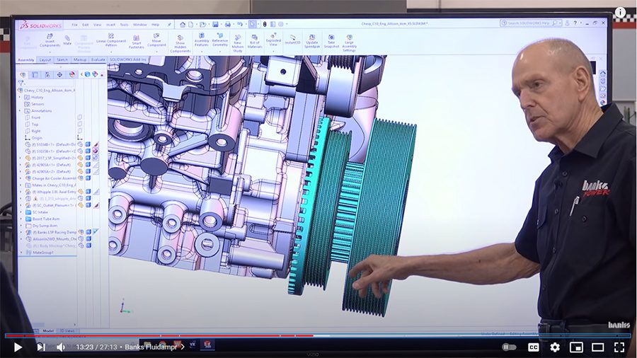The height and width of the screenshot is (358, 637).
Task: Toggle Instant3D in the ribbon
Action: (292, 40)
